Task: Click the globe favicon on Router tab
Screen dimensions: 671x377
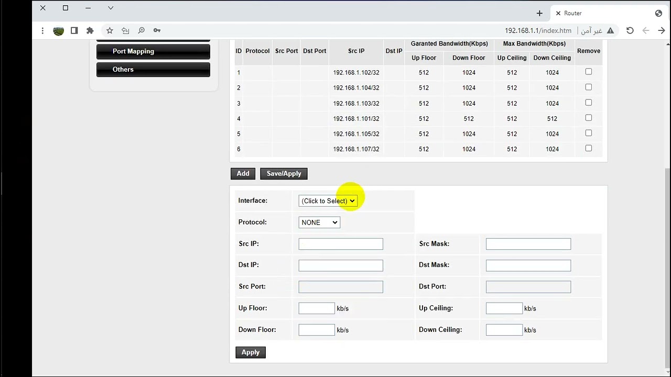Action: pos(658,13)
